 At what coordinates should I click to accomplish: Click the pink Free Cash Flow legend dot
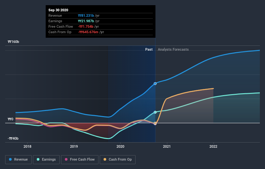(66, 159)
